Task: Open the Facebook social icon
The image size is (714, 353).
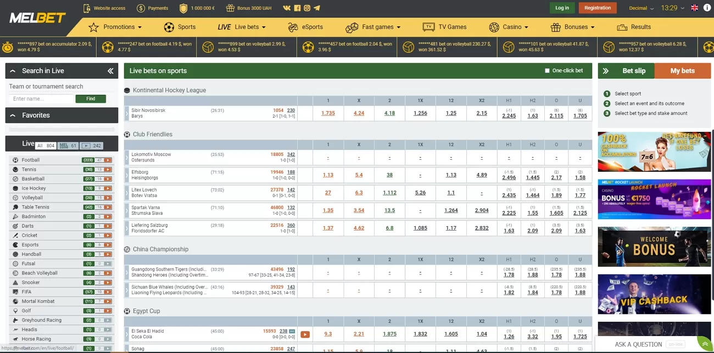Action: [297, 8]
